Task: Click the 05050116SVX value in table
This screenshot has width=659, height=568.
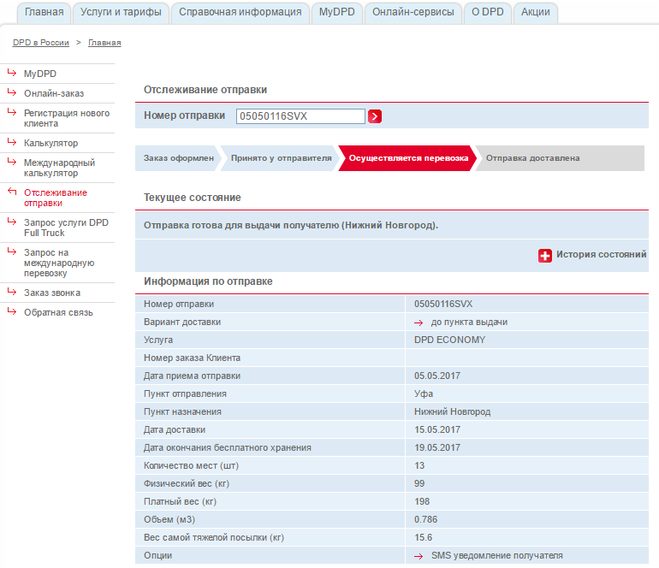Action: coord(443,305)
